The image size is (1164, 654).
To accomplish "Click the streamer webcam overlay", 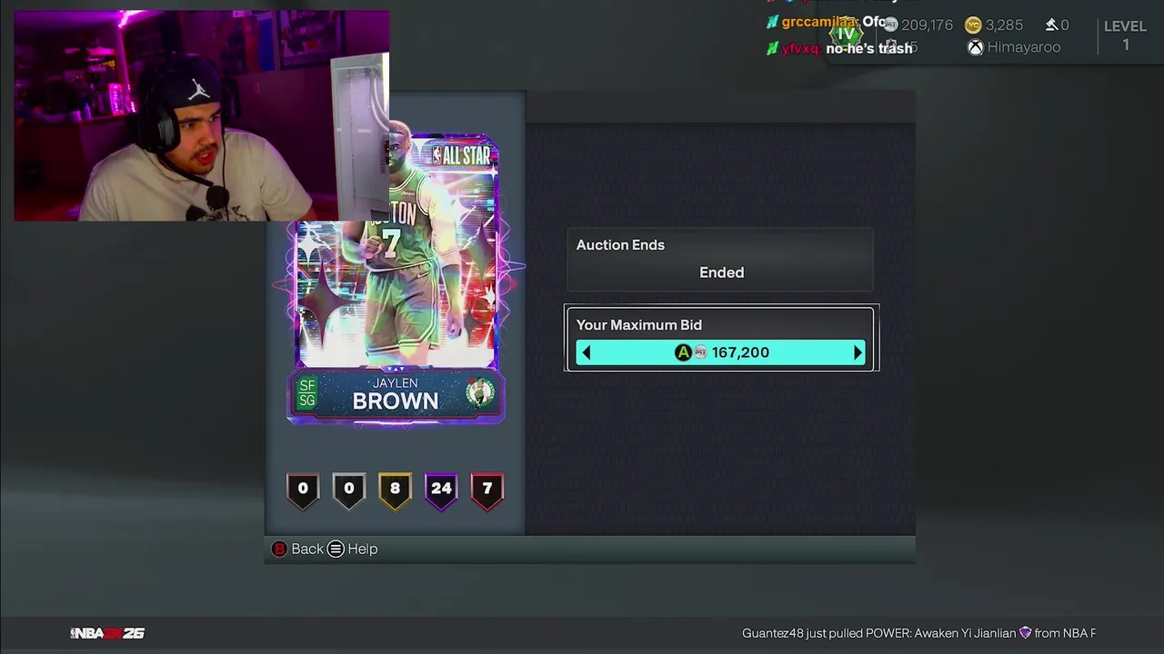I will click(x=201, y=115).
